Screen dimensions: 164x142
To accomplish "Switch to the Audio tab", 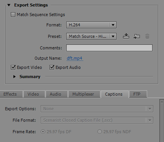I will click(x=57, y=94).
